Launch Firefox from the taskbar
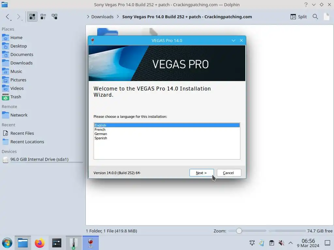Image resolution: width=334 pixels, height=250 pixels. pos(39,243)
